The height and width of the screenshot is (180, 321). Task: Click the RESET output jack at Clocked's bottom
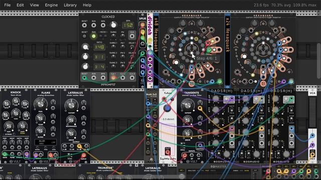pyautogui.click(x=84, y=78)
